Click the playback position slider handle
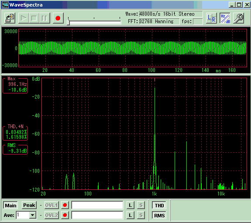This screenshot has height=223, width=251. point(69,22)
